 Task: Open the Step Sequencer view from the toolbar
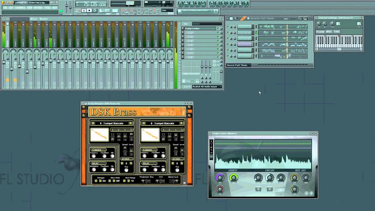click(186, 4)
